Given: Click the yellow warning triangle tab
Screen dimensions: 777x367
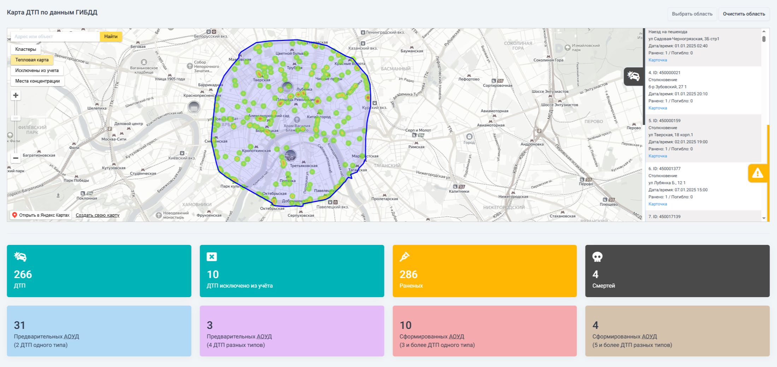Looking at the screenshot, I should point(757,173).
